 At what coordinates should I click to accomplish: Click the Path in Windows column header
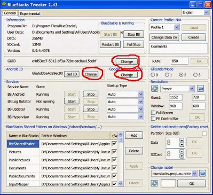tap(75, 136)
